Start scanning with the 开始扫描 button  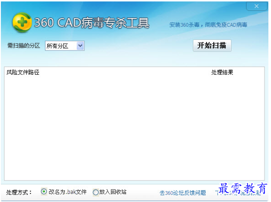point(212,45)
